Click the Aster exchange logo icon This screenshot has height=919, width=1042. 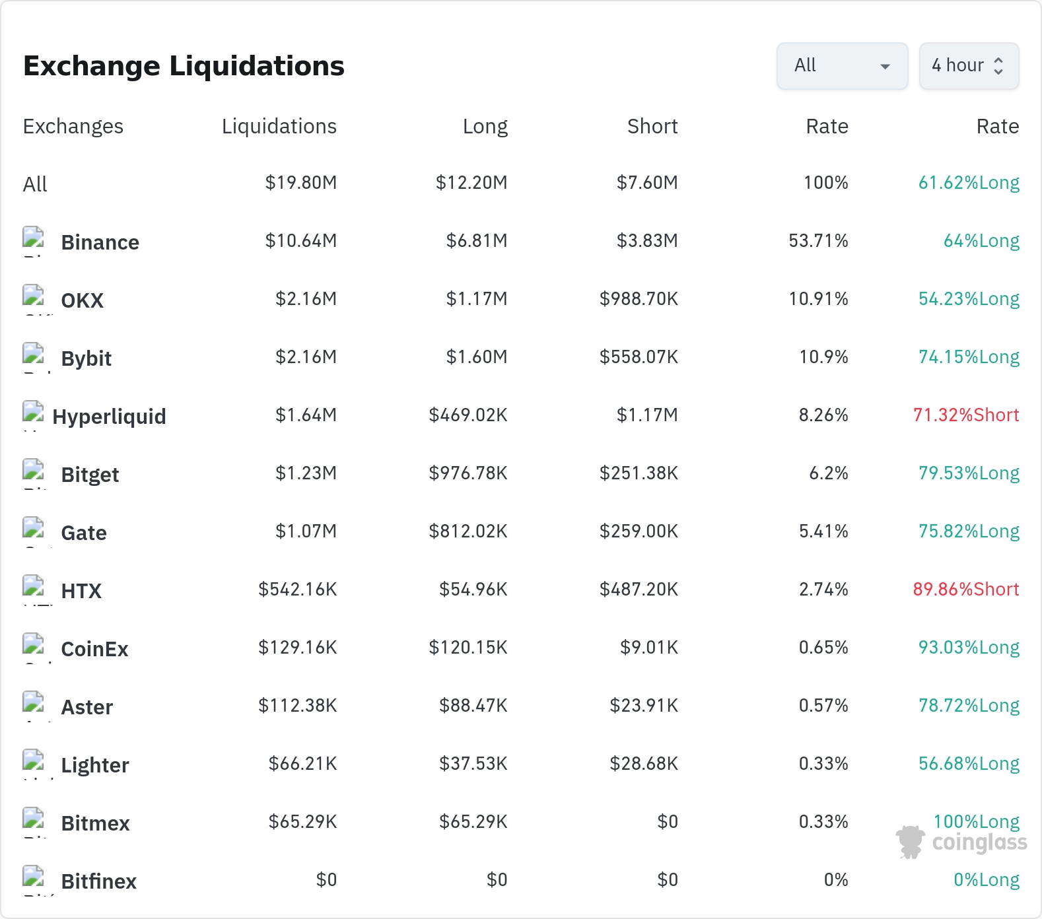click(x=34, y=706)
